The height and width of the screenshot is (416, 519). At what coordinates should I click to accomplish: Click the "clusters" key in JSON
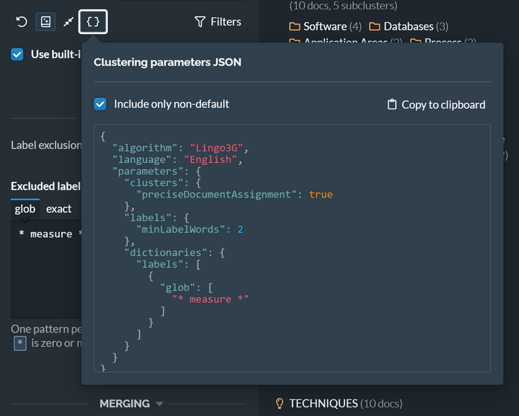coord(154,182)
